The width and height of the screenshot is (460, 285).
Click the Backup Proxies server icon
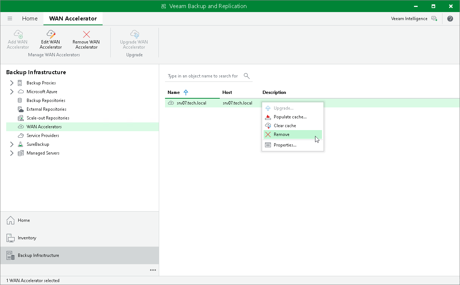tap(20, 83)
